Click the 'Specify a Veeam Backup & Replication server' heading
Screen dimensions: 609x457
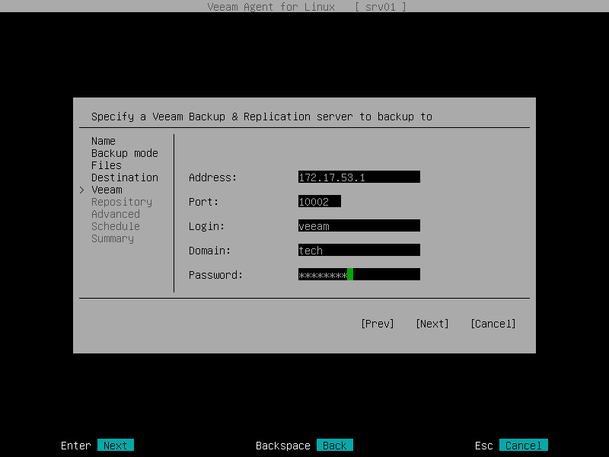[262, 117]
